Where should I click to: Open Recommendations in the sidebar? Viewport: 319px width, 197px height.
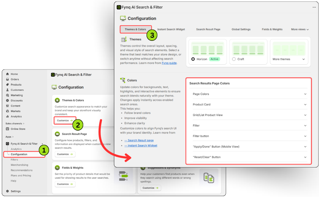(x=22, y=170)
